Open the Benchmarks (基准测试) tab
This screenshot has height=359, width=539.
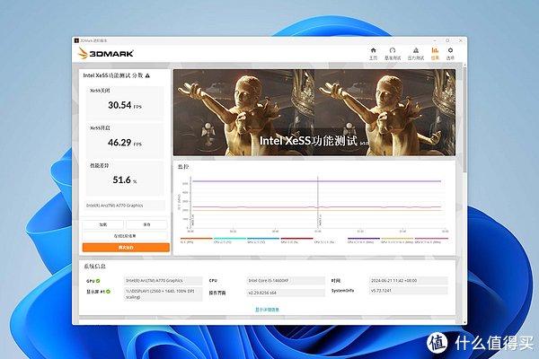point(393,53)
